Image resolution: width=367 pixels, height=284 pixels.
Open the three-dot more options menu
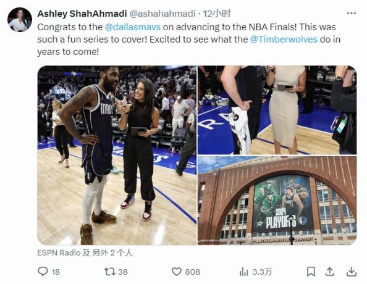click(352, 14)
